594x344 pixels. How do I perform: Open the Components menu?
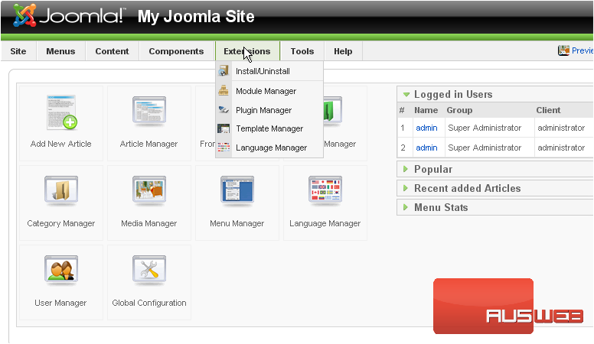[176, 51]
